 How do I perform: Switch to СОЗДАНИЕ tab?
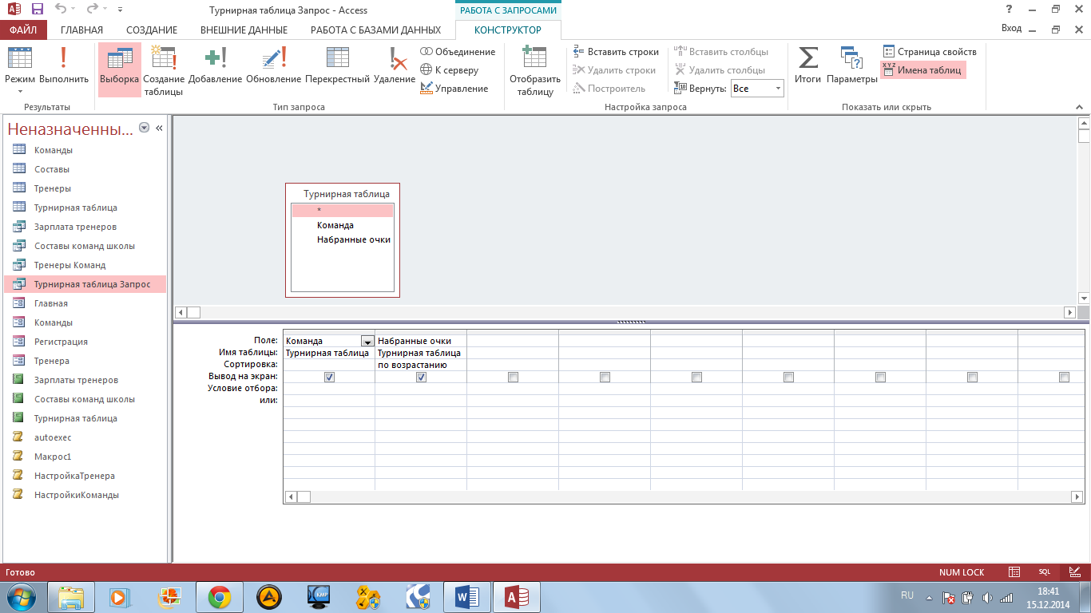(x=152, y=30)
